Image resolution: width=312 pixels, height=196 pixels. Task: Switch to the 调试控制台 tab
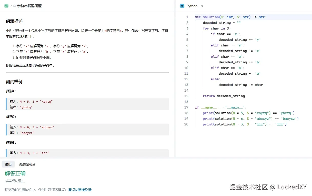(27, 164)
